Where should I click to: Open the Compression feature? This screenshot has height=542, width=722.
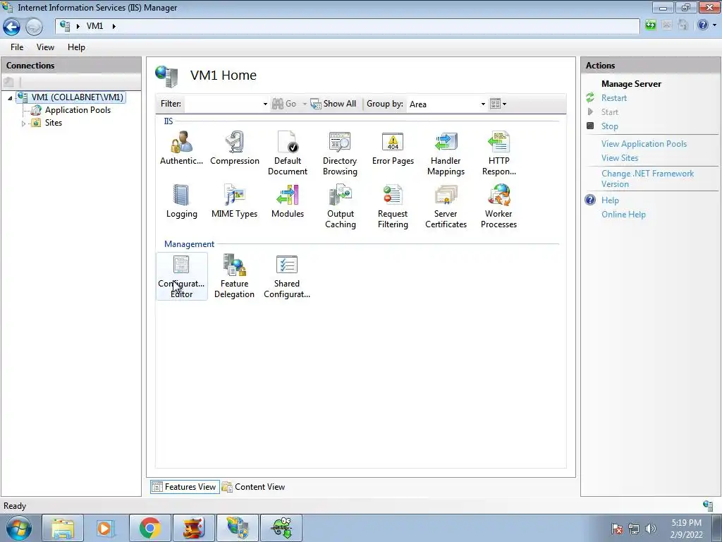(x=235, y=148)
